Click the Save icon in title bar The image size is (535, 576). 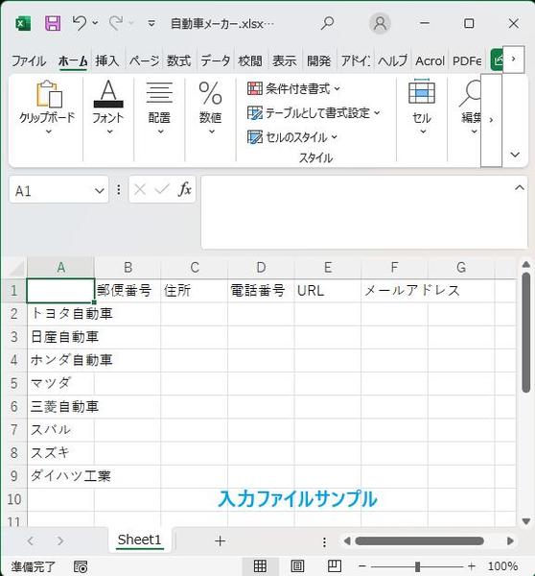point(53,23)
